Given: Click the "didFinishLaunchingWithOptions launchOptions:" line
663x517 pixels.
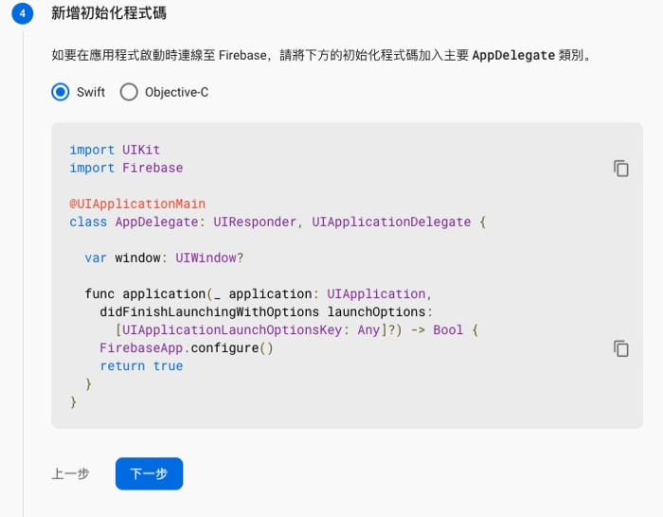Looking at the screenshot, I should point(266,312).
